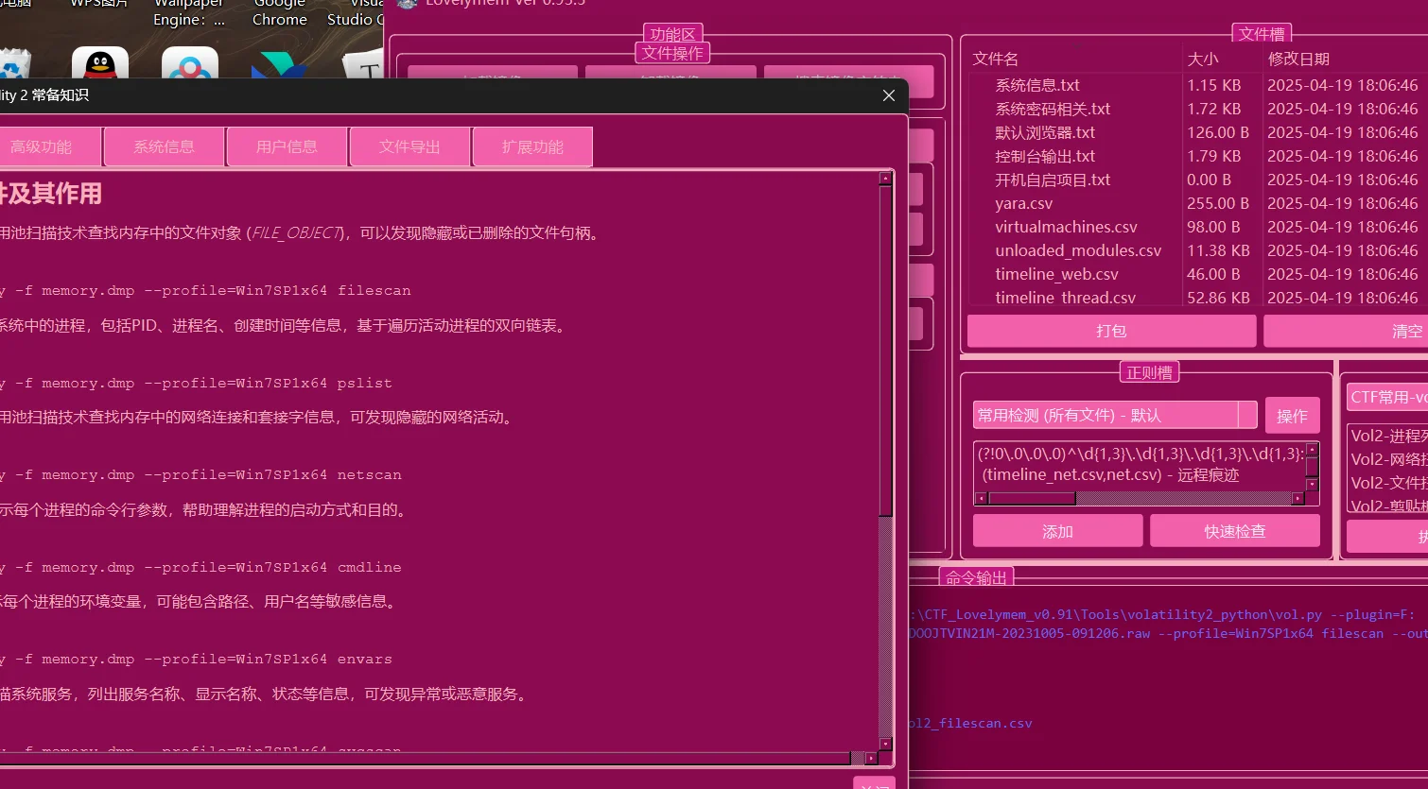1428x789 pixels.
Task: Open the Recycle Bin desktop icon
Action: 14,66
